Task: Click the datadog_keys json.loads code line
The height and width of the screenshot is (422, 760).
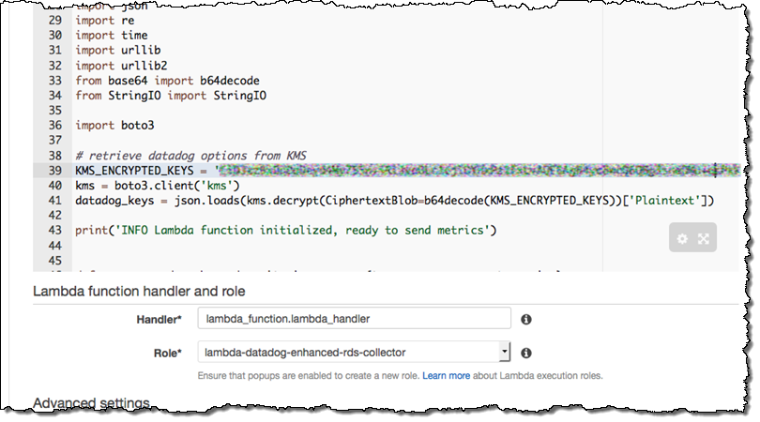Action: click(394, 200)
